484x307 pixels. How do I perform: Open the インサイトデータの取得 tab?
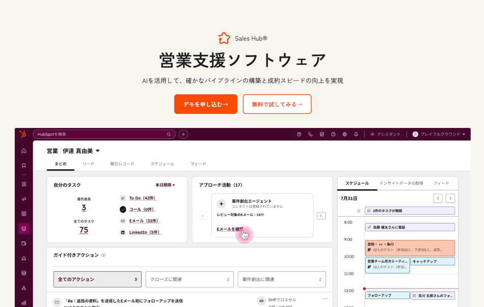point(401,183)
